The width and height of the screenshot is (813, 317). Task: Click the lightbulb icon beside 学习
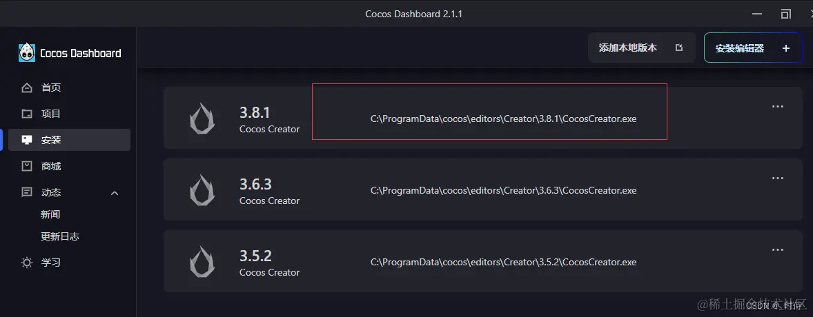(26, 263)
